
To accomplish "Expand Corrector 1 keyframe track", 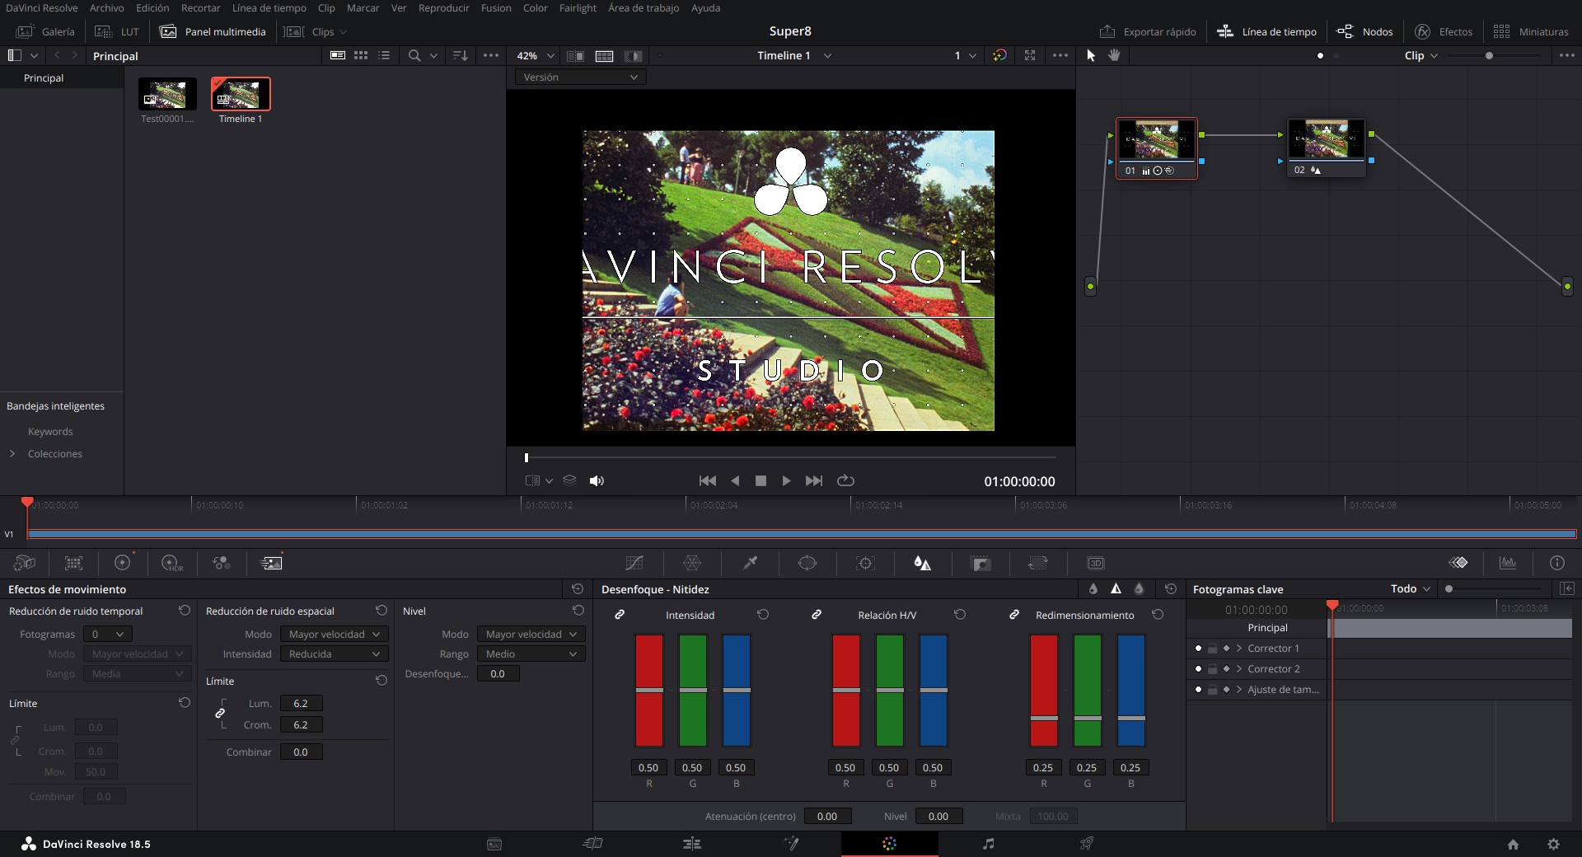I will coord(1238,649).
